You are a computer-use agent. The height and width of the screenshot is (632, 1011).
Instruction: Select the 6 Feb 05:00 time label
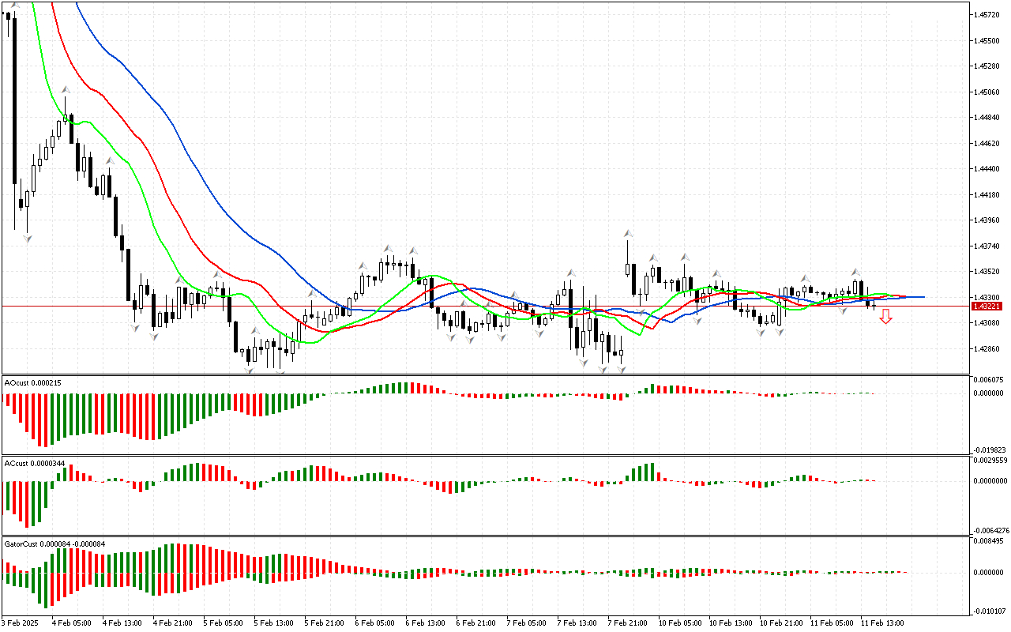pos(375,623)
